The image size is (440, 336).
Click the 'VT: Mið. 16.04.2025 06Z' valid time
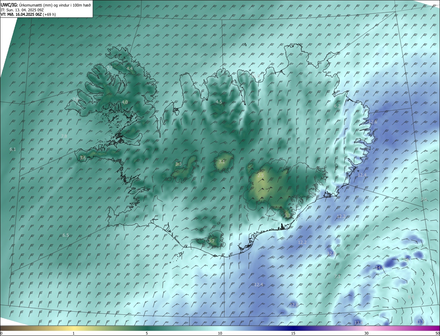[x=21, y=14]
